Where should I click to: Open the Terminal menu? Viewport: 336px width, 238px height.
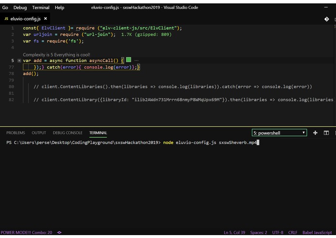tap(41, 8)
